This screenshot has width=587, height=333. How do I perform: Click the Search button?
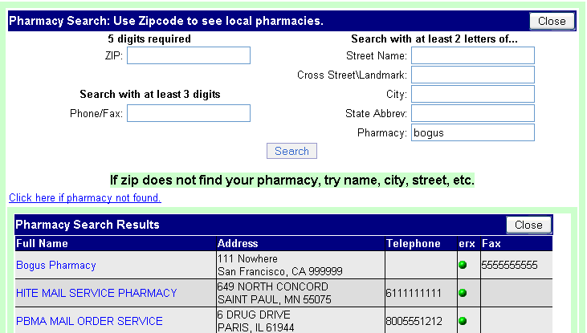click(x=291, y=151)
